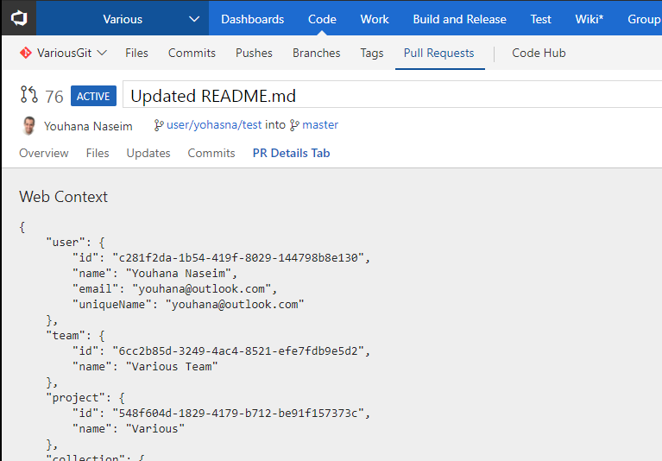Click the ACTIVE status badge

tap(93, 96)
